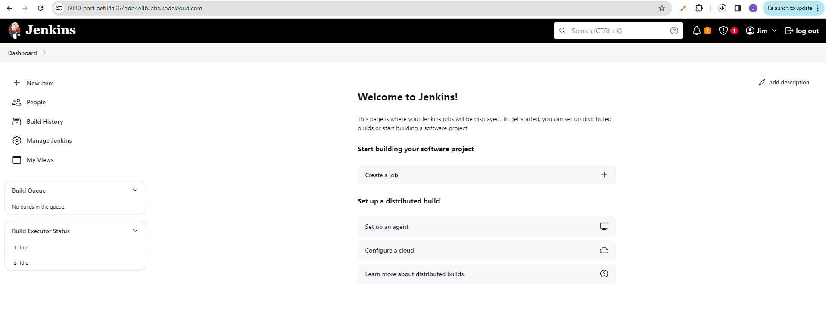Click the Add description link

pyautogui.click(x=789, y=82)
